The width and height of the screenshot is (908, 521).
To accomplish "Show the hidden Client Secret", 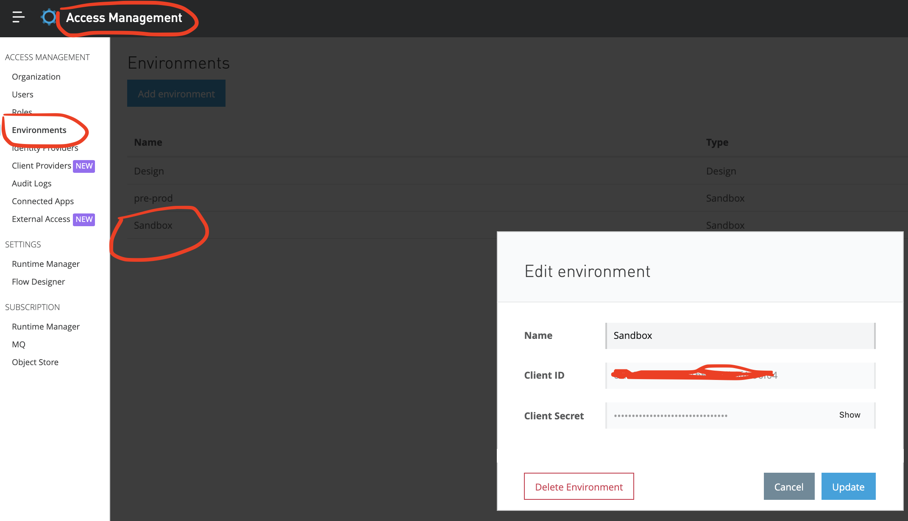I will (x=850, y=415).
